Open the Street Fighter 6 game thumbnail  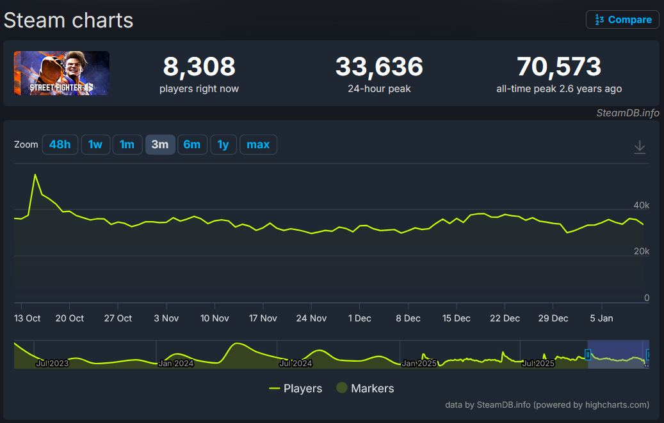click(x=62, y=73)
